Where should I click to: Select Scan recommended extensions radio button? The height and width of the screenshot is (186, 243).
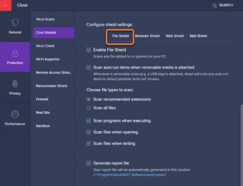click(89, 99)
